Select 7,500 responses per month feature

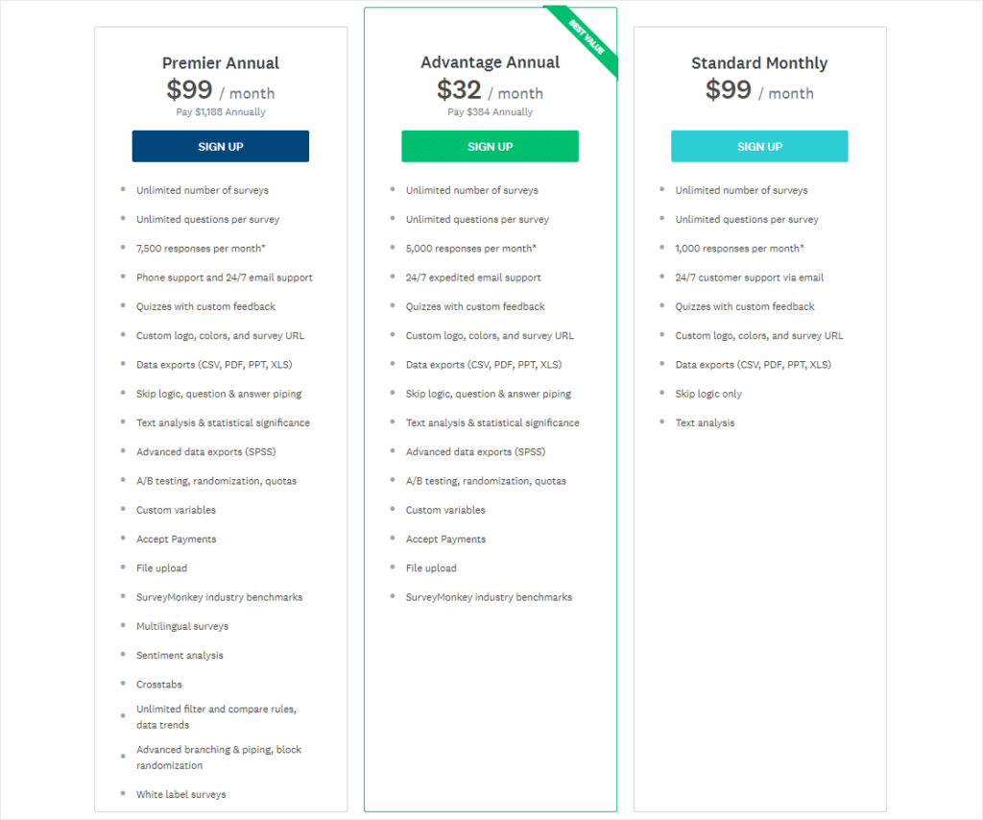point(203,248)
